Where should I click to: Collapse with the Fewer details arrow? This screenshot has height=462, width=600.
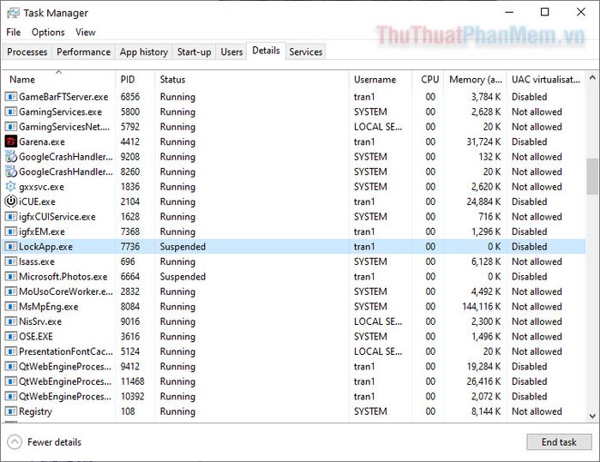pyautogui.click(x=15, y=442)
